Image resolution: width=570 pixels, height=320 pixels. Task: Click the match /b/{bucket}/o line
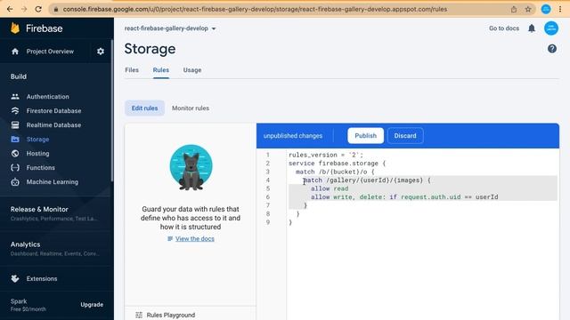tap(335, 172)
